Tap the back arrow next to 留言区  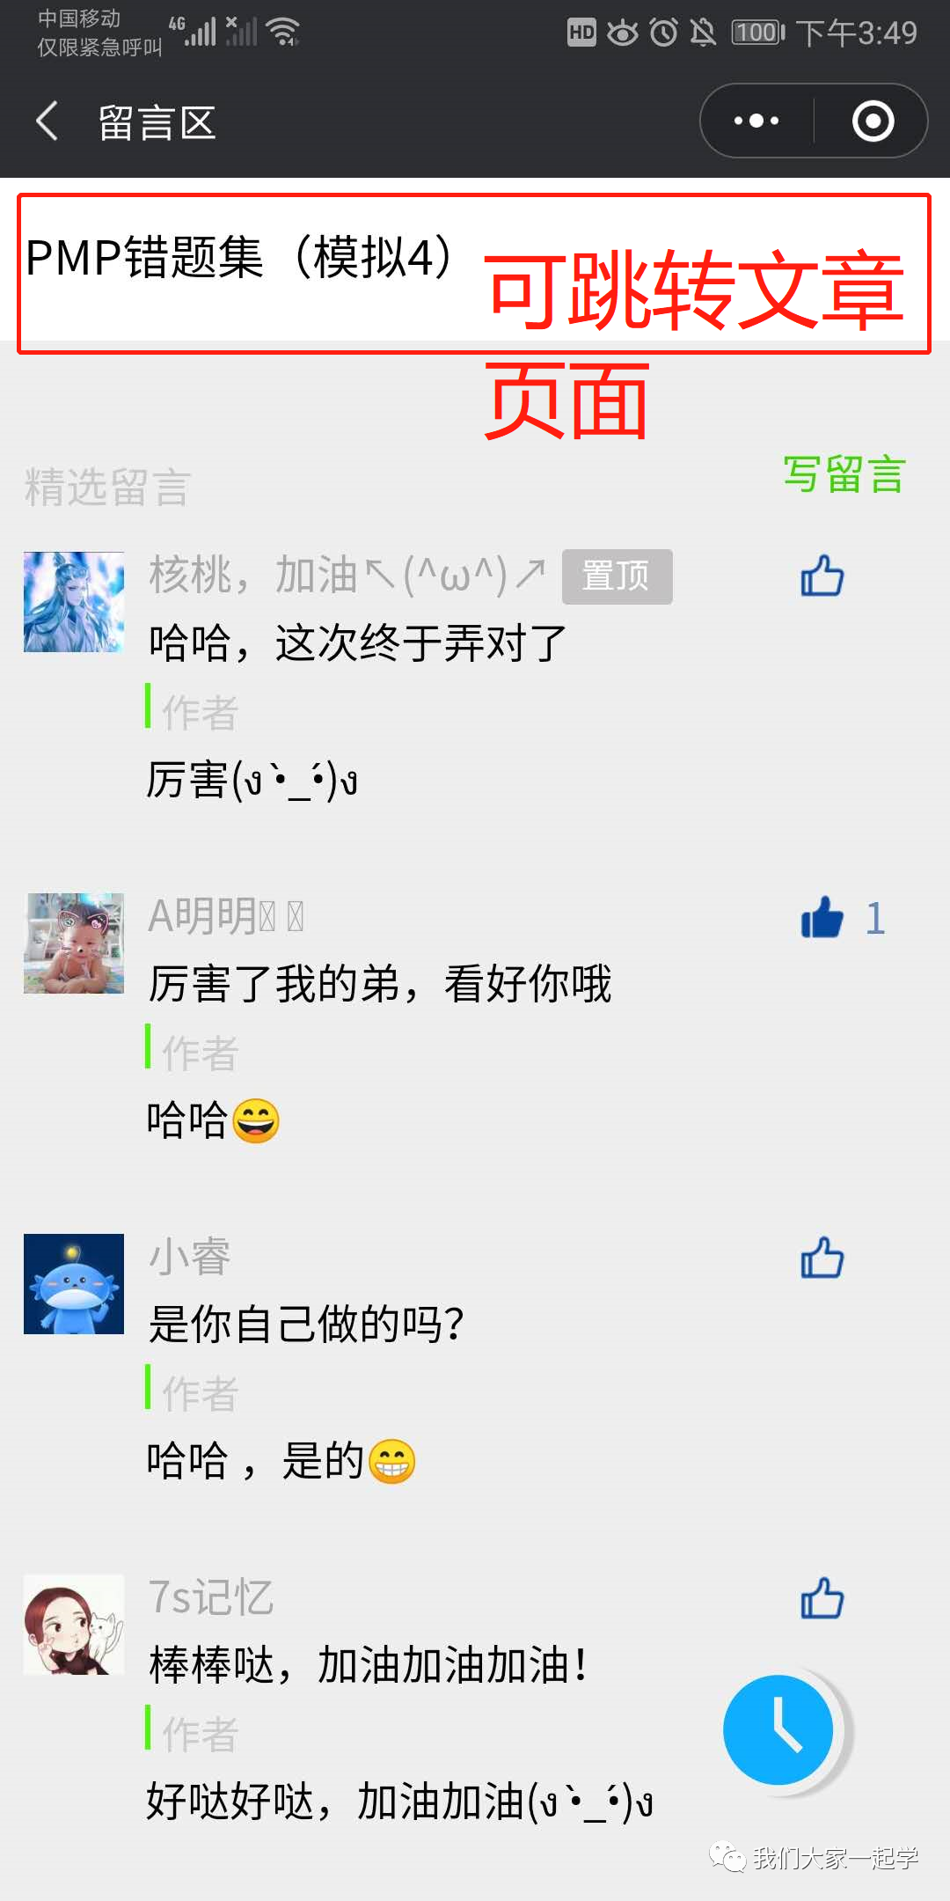(x=47, y=121)
